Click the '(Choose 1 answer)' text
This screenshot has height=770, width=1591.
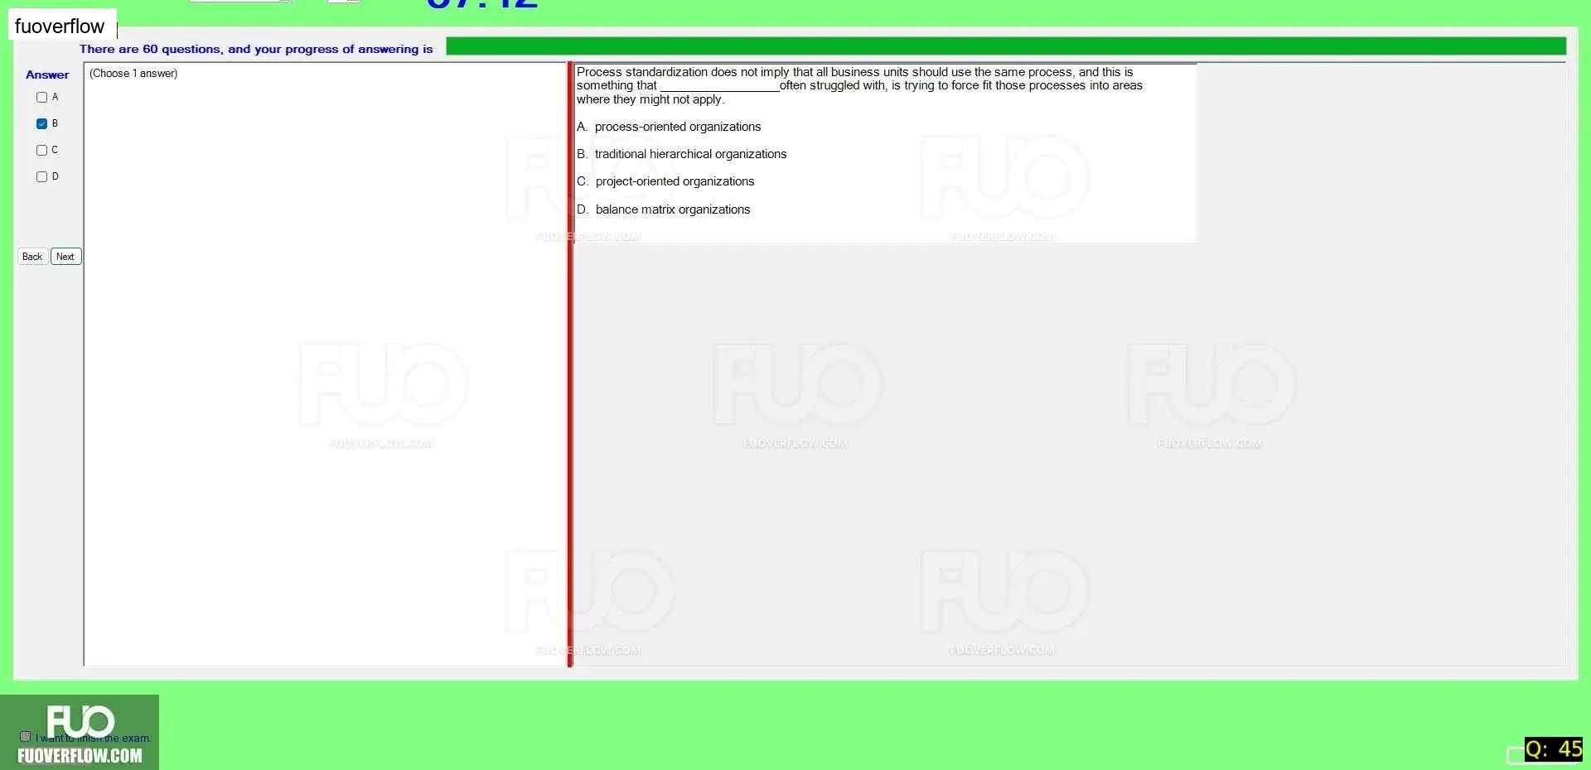pyautogui.click(x=133, y=74)
